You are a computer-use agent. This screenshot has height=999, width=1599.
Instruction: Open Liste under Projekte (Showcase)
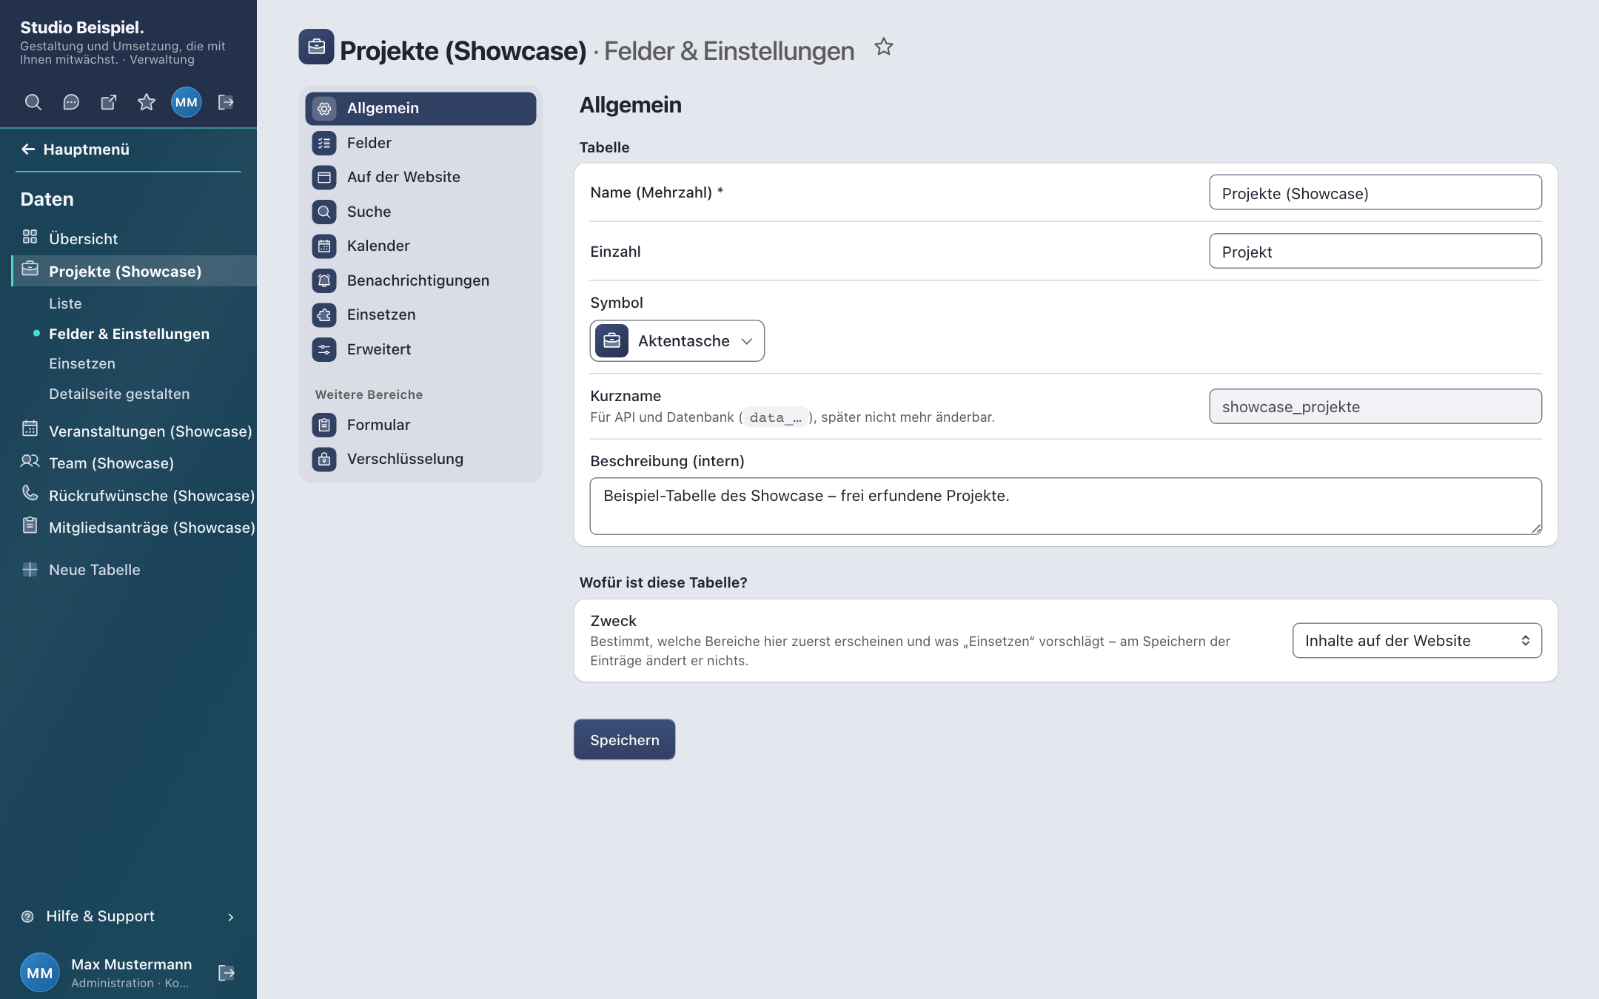(65, 303)
